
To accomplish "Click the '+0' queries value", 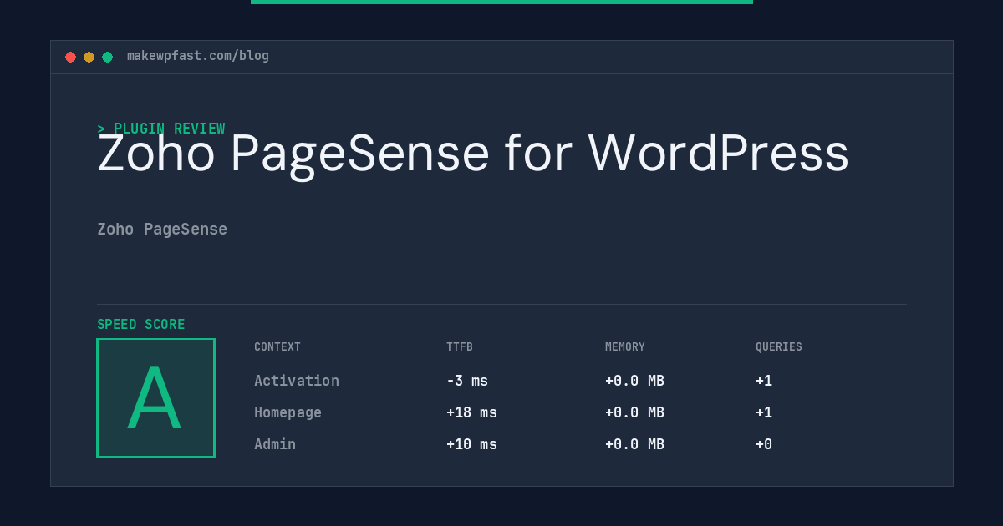I will (x=764, y=444).
